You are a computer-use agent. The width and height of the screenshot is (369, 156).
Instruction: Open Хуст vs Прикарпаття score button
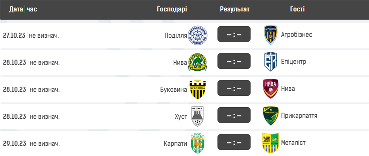coord(234,116)
